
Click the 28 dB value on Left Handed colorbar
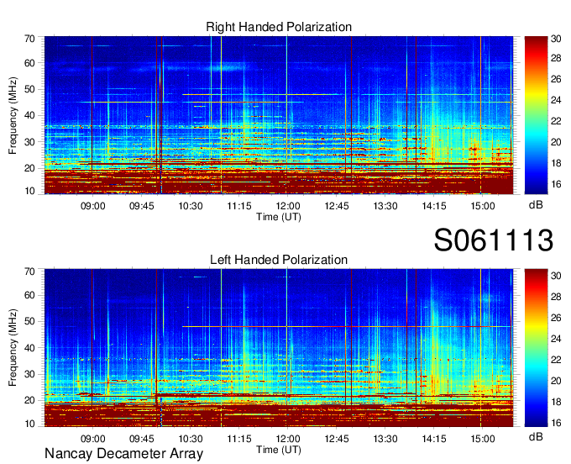click(556, 297)
